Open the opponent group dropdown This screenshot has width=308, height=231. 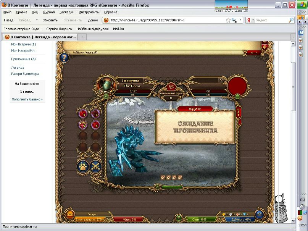[221, 80]
